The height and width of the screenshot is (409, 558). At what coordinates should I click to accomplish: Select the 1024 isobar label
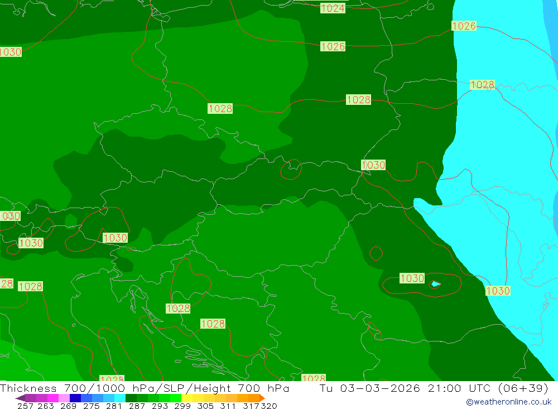click(333, 8)
